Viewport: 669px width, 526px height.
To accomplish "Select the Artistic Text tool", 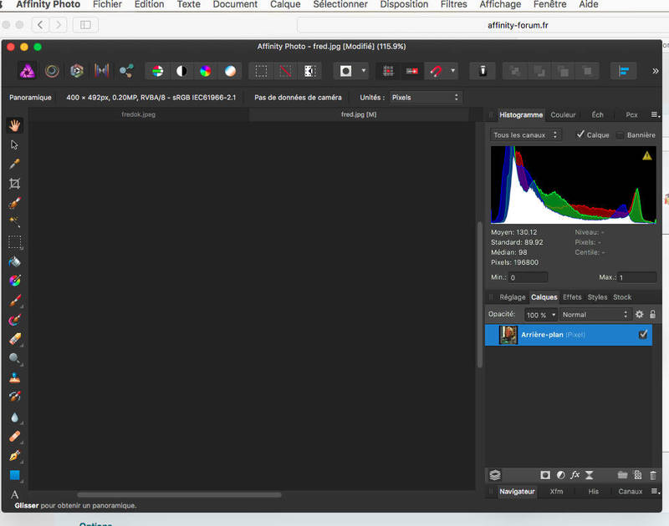I will [14, 494].
